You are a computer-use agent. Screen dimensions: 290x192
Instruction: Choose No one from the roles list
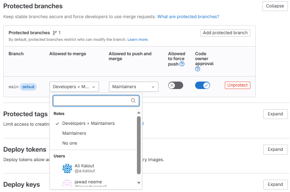pos(70,143)
